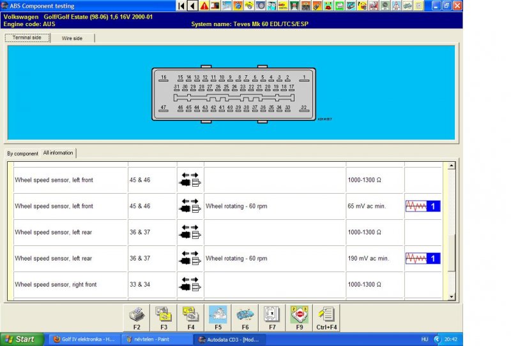Click the 20:42 system clock
Image resolution: width=511 pixels, height=346 pixels.
coord(451,340)
